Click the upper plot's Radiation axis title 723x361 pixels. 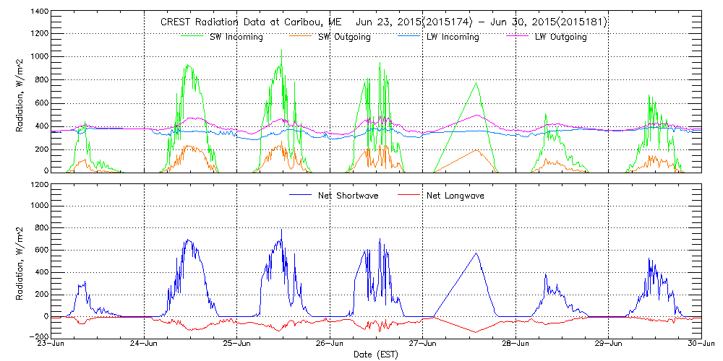coord(20,92)
